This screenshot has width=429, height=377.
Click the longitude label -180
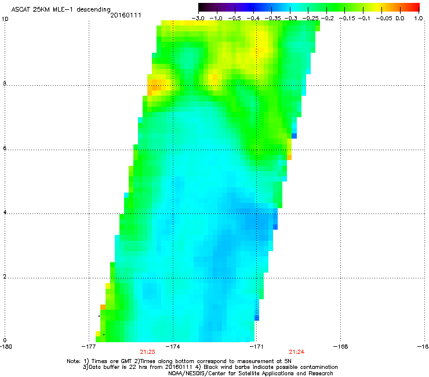click(x=6, y=347)
